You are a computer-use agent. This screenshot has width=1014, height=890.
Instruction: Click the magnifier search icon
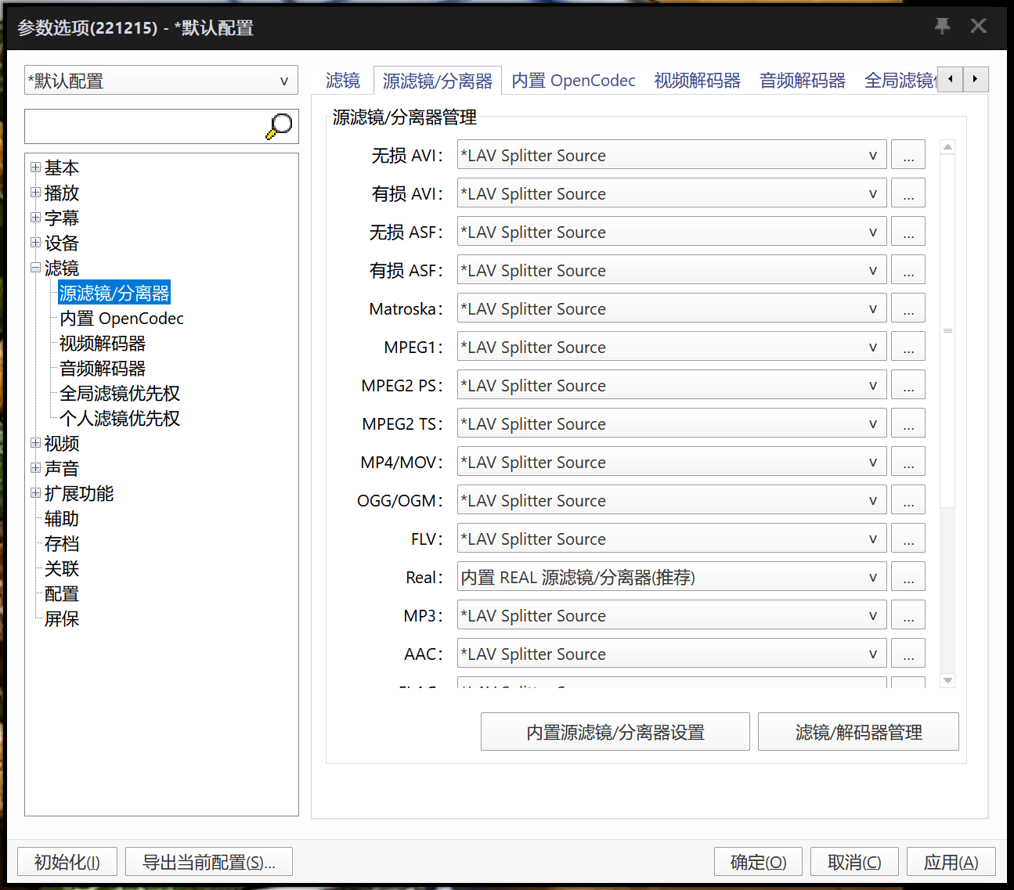coord(279,125)
